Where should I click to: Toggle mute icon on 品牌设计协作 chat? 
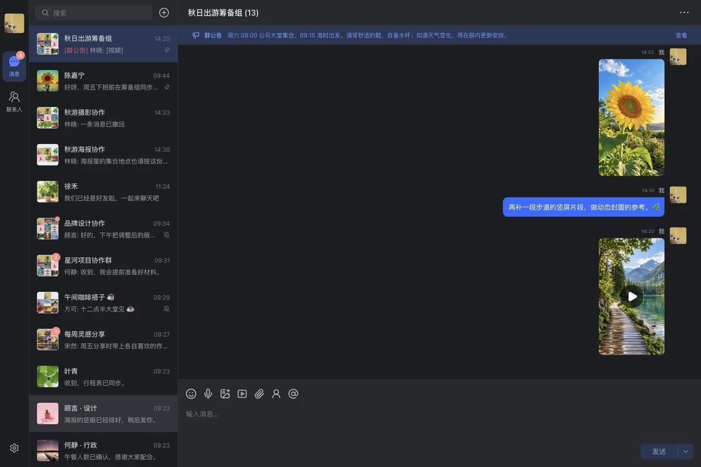166,235
